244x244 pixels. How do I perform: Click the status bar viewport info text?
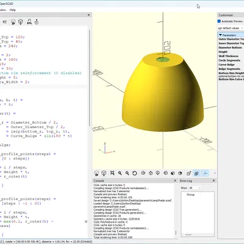[46, 242]
